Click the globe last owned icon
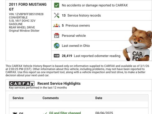The image size is (152, 114). pos(57,46)
